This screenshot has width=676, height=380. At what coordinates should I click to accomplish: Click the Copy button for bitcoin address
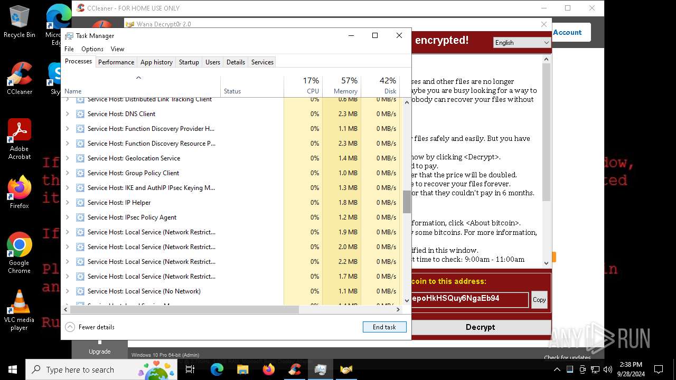point(539,300)
